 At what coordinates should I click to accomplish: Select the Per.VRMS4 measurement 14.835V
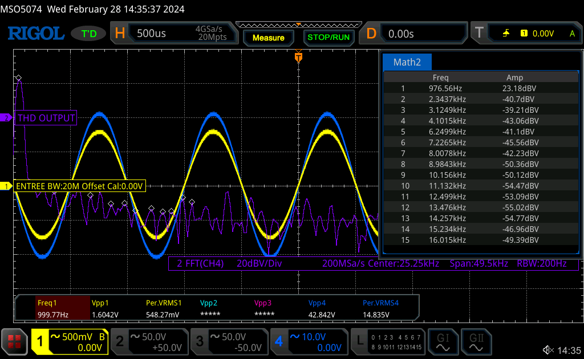(380, 308)
